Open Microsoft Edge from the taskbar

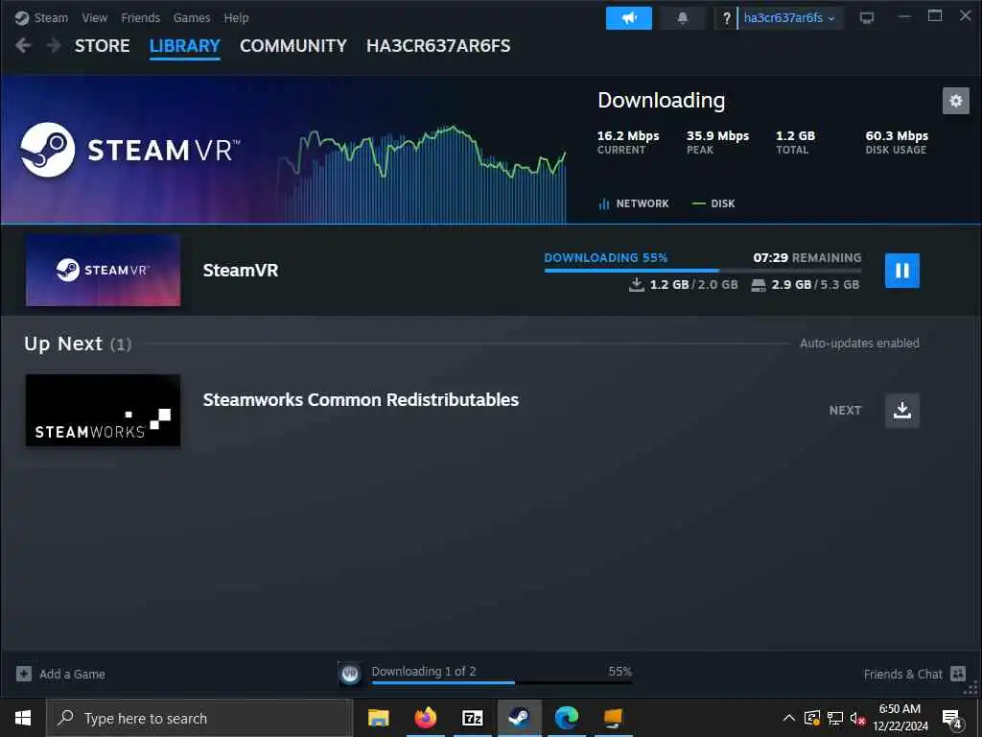(567, 718)
